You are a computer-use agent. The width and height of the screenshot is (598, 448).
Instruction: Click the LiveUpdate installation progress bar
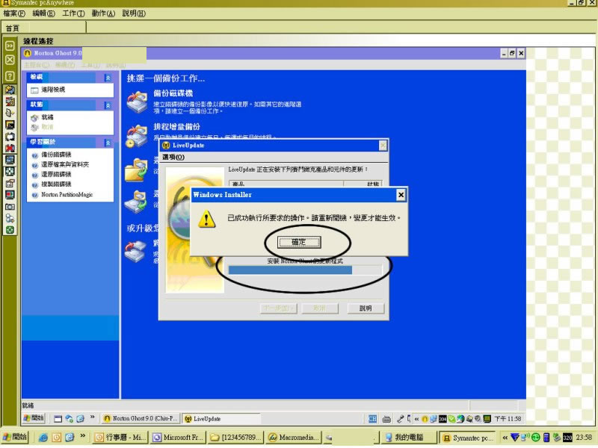click(305, 270)
